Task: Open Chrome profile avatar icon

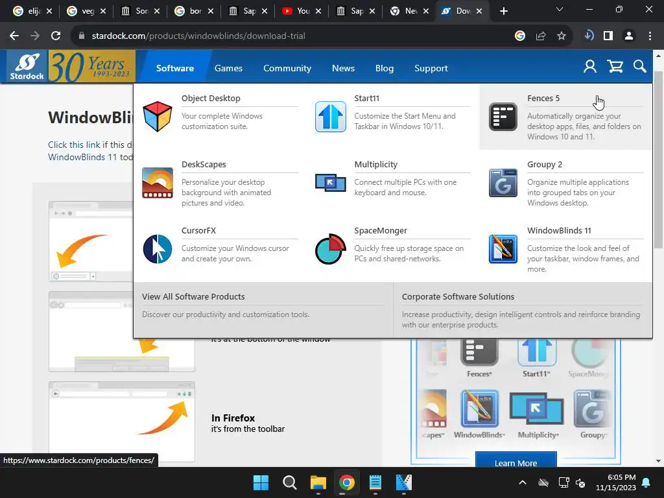Action: 629,36
